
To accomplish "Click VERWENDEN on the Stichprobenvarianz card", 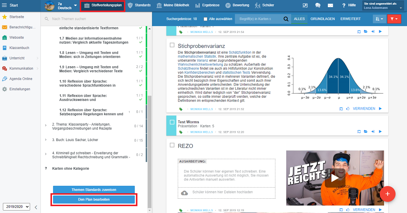I will point(364,109).
